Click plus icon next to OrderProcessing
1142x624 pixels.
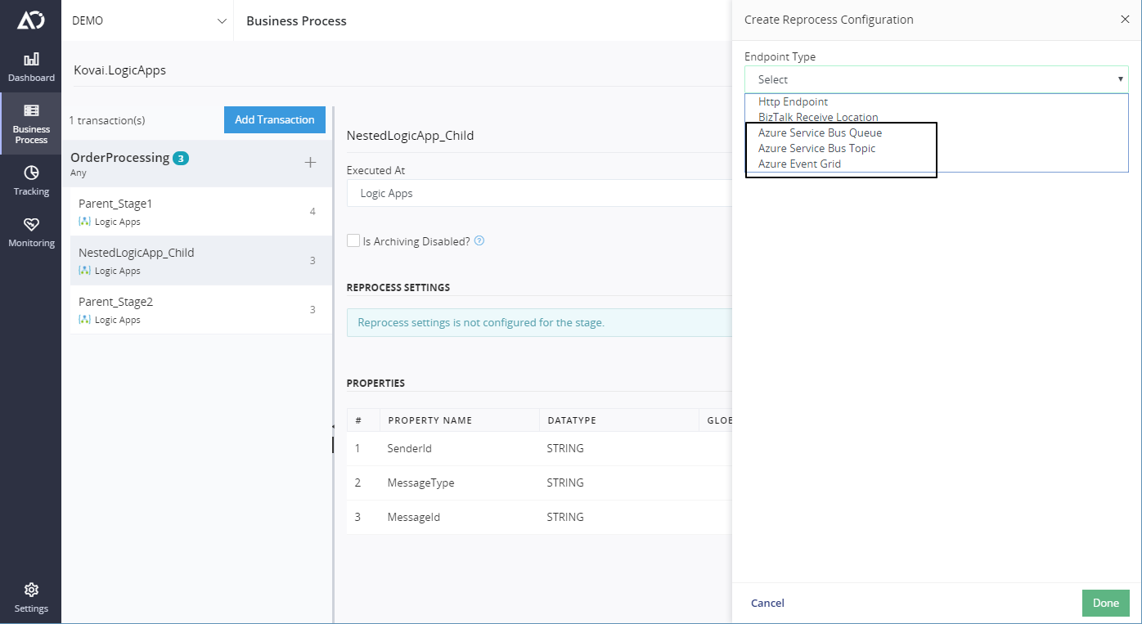pyautogui.click(x=310, y=163)
